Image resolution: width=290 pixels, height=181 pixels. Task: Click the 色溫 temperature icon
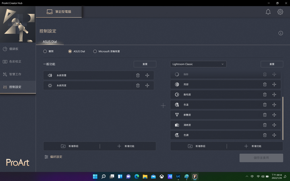(177, 105)
